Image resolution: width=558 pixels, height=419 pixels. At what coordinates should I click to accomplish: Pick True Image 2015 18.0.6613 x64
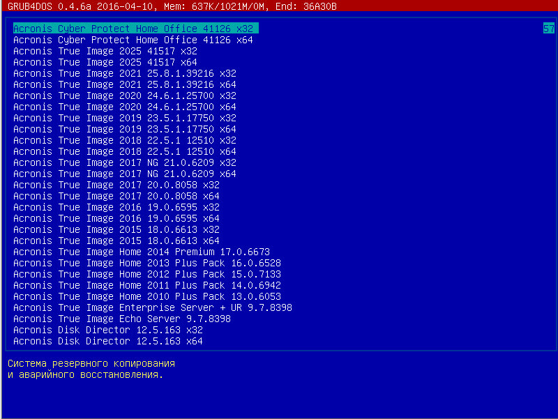[x=116, y=241]
